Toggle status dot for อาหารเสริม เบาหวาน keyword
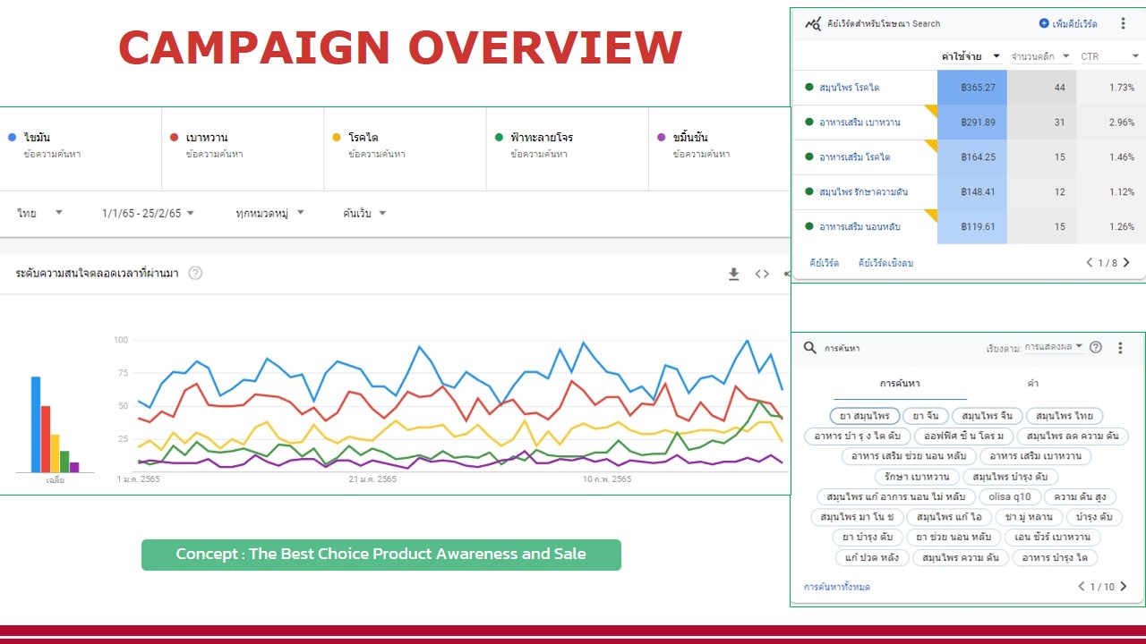The image size is (1146, 644). (x=809, y=123)
